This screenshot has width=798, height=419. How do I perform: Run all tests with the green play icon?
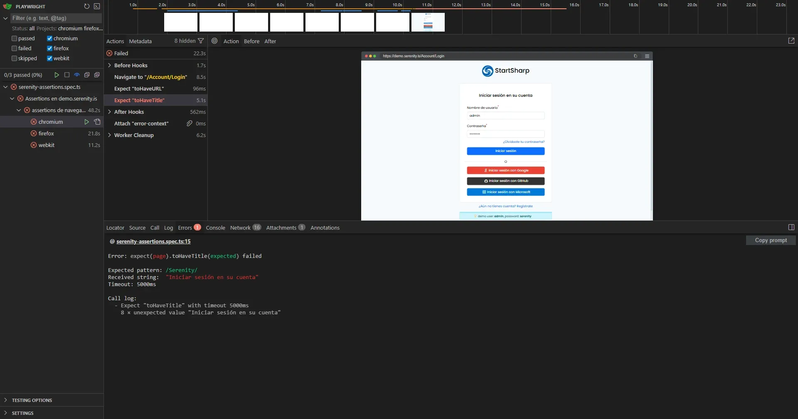[57, 75]
